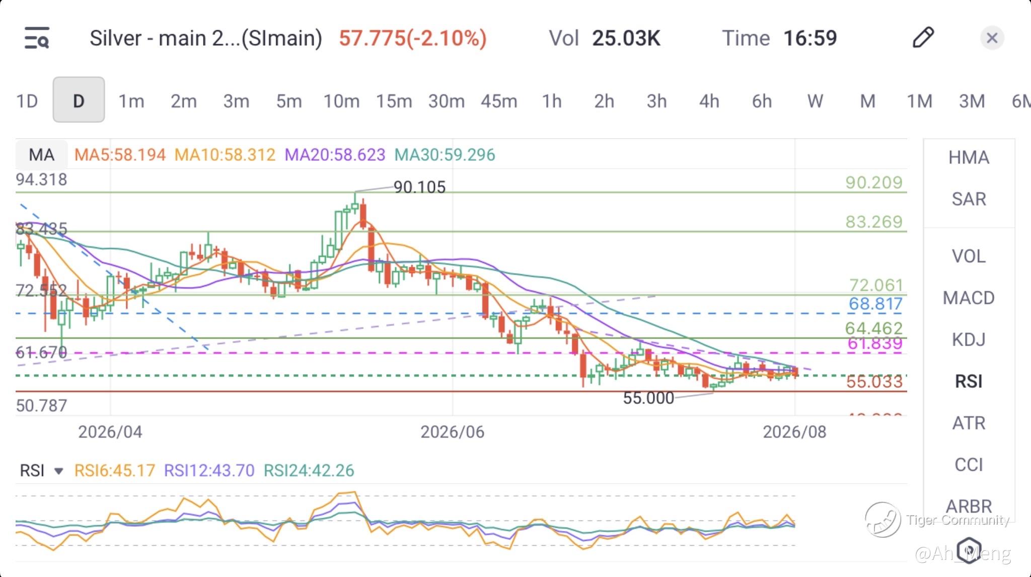Choose the CCI indicator

coord(969,465)
